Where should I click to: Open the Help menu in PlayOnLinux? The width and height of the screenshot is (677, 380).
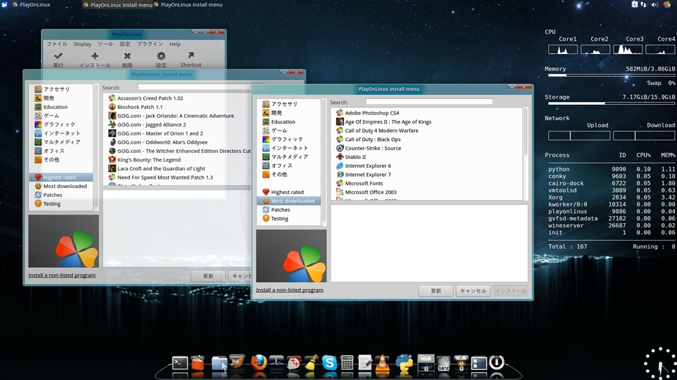point(175,44)
